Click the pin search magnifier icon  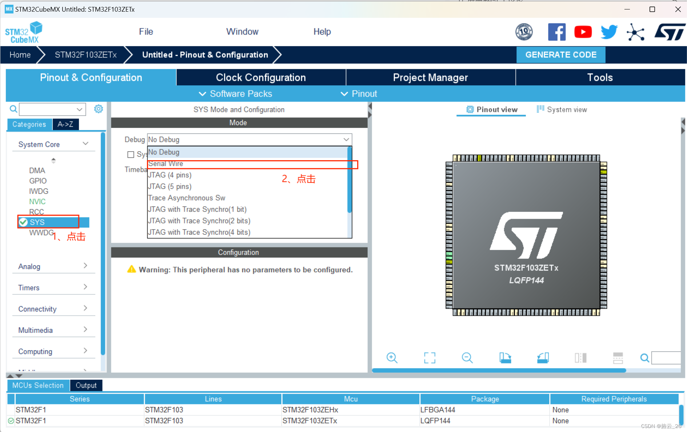[645, 358]
